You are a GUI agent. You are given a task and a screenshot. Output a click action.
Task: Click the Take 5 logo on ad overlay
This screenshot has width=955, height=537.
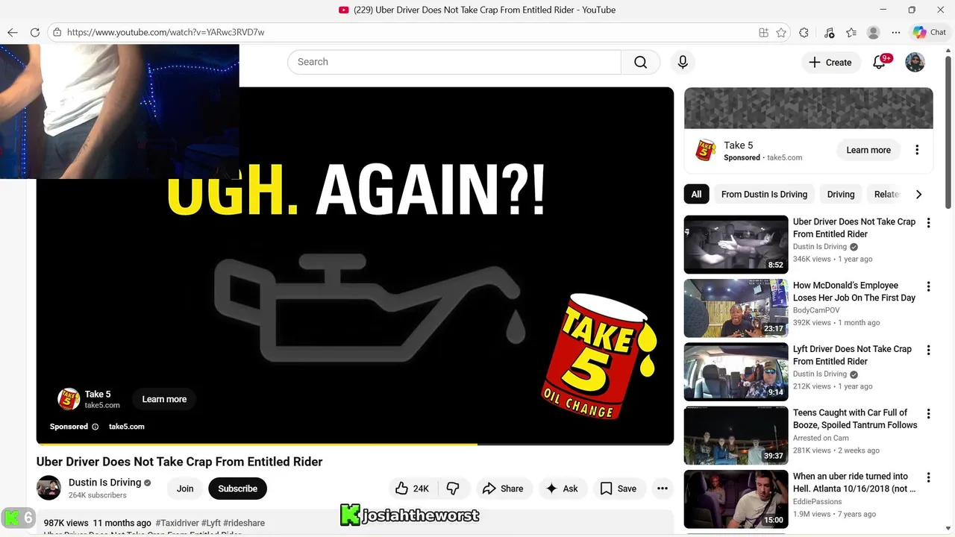(69, 399)
